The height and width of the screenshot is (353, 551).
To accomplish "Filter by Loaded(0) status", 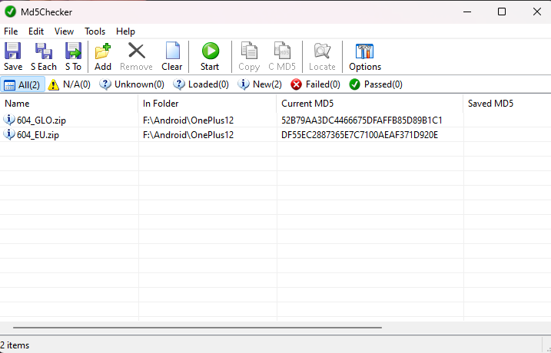I will pyautogui.click(x=201, y=84).
